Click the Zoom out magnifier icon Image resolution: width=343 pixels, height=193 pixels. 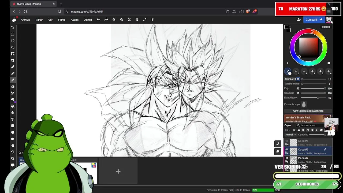point(122,20)
